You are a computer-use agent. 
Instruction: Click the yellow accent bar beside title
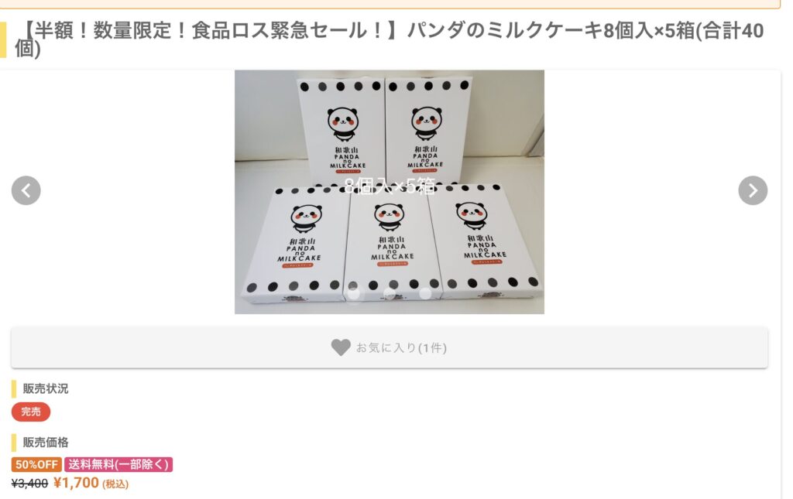(x=3, y=39)
